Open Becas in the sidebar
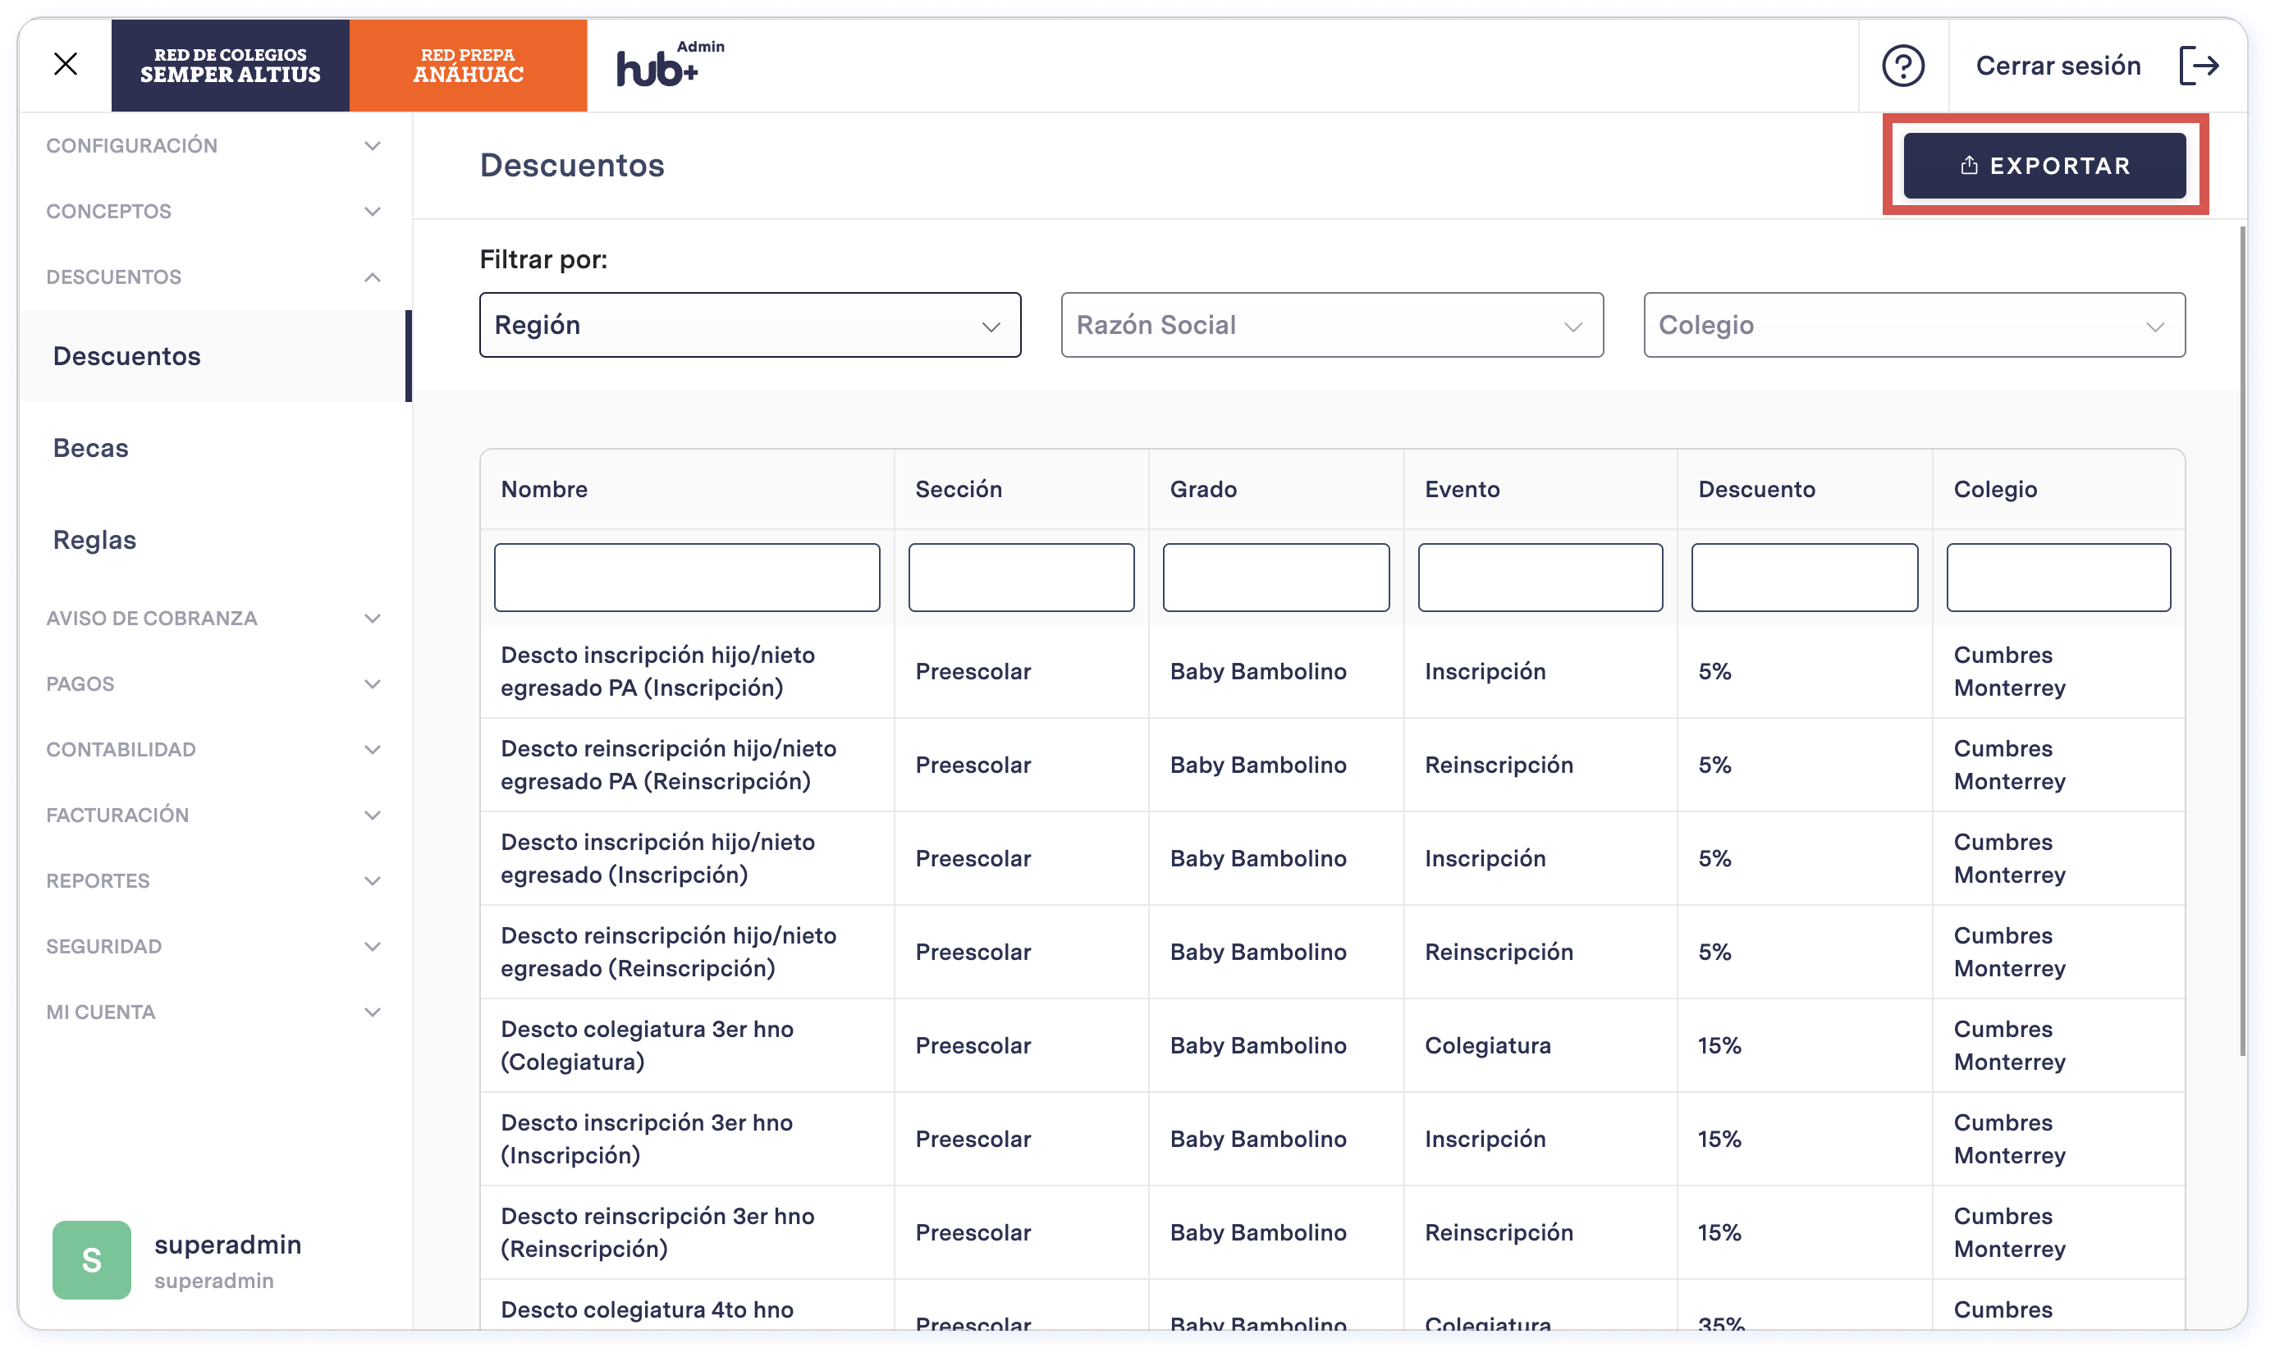 [x=215, y=448]
